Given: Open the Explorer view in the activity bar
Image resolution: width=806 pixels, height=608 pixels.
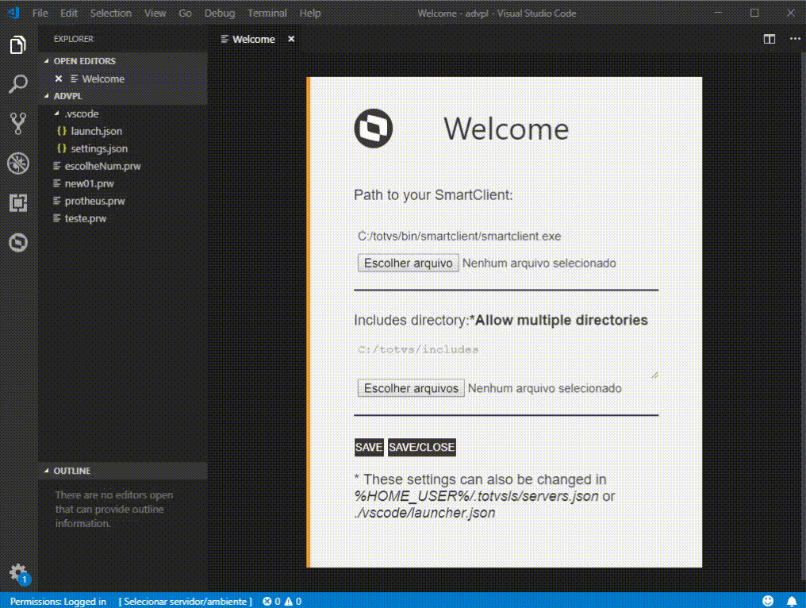Looking at the screenshot, I should point(18,45).
